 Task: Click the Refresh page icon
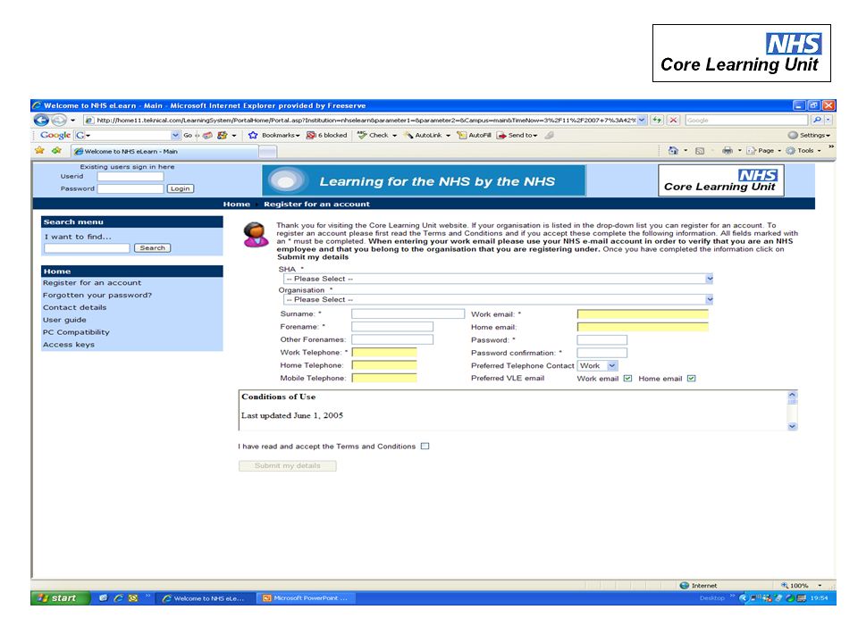click(x=657, y=120)
